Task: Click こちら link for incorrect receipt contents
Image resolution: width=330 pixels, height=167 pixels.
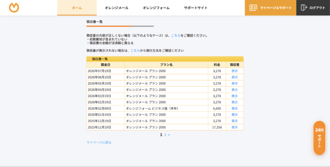Action: (x=176, y=35)
